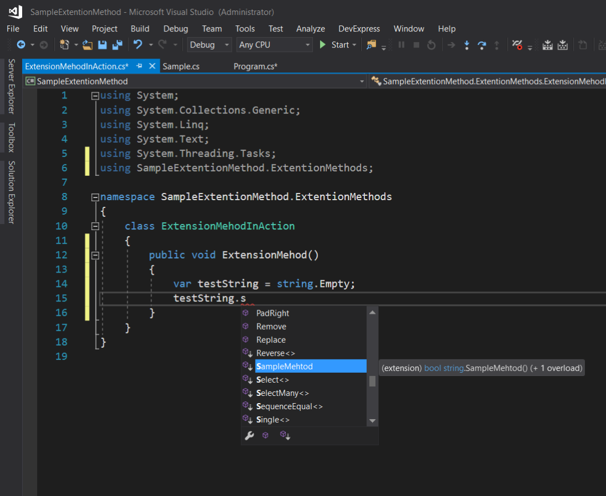Viewport: 606px width, 496px height.
Task: Open the Any CPU platform dropdown
Action: [308, 44]
